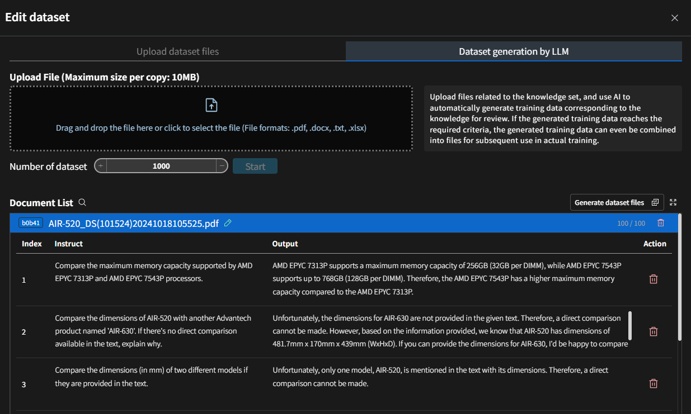
Task: Click the row 2 output text scrollbar
Action: (630, 325)
